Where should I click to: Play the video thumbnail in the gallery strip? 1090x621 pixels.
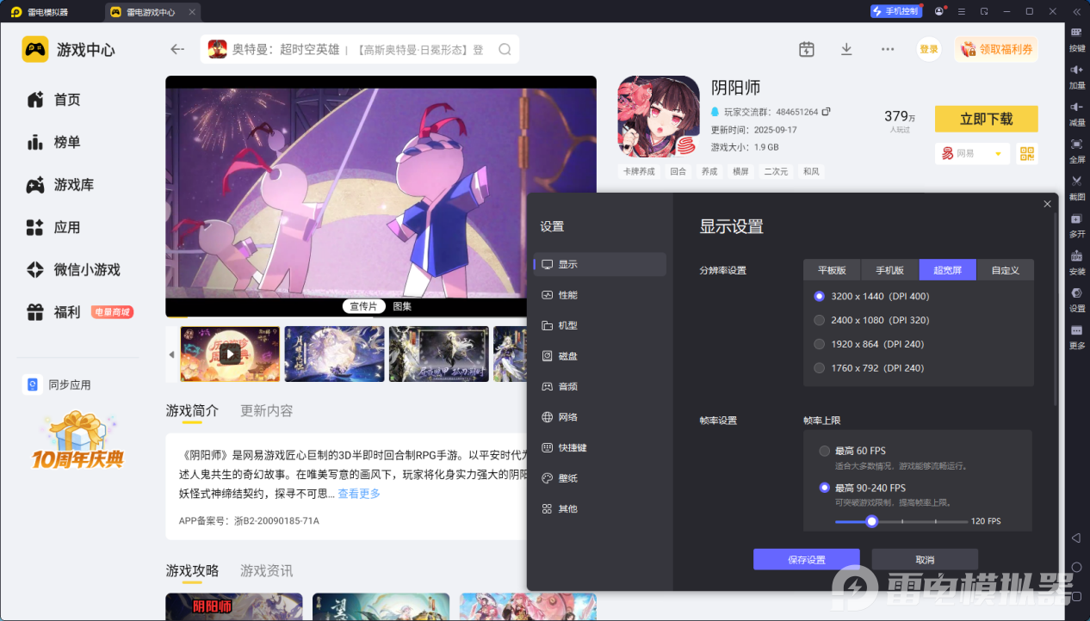tap(230, 354)
